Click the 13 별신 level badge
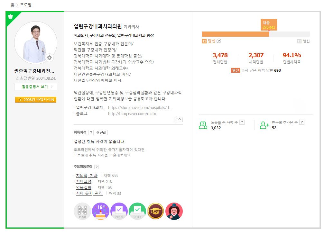The height and width of the screenshot is (236, 325). 303,41
